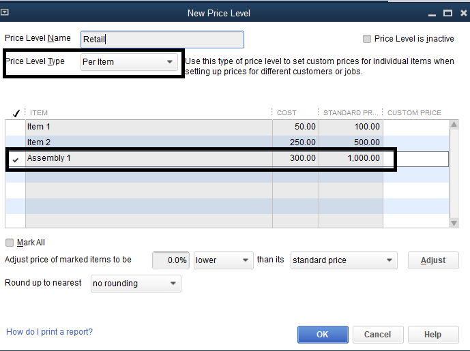
Task: Minimize the New Price Level window
Action: click(x=432, y=13)
